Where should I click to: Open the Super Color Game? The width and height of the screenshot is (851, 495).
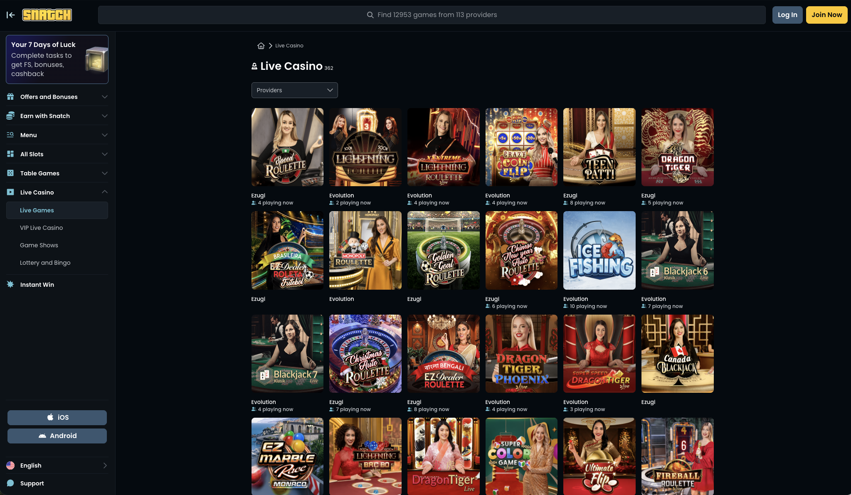521,456
